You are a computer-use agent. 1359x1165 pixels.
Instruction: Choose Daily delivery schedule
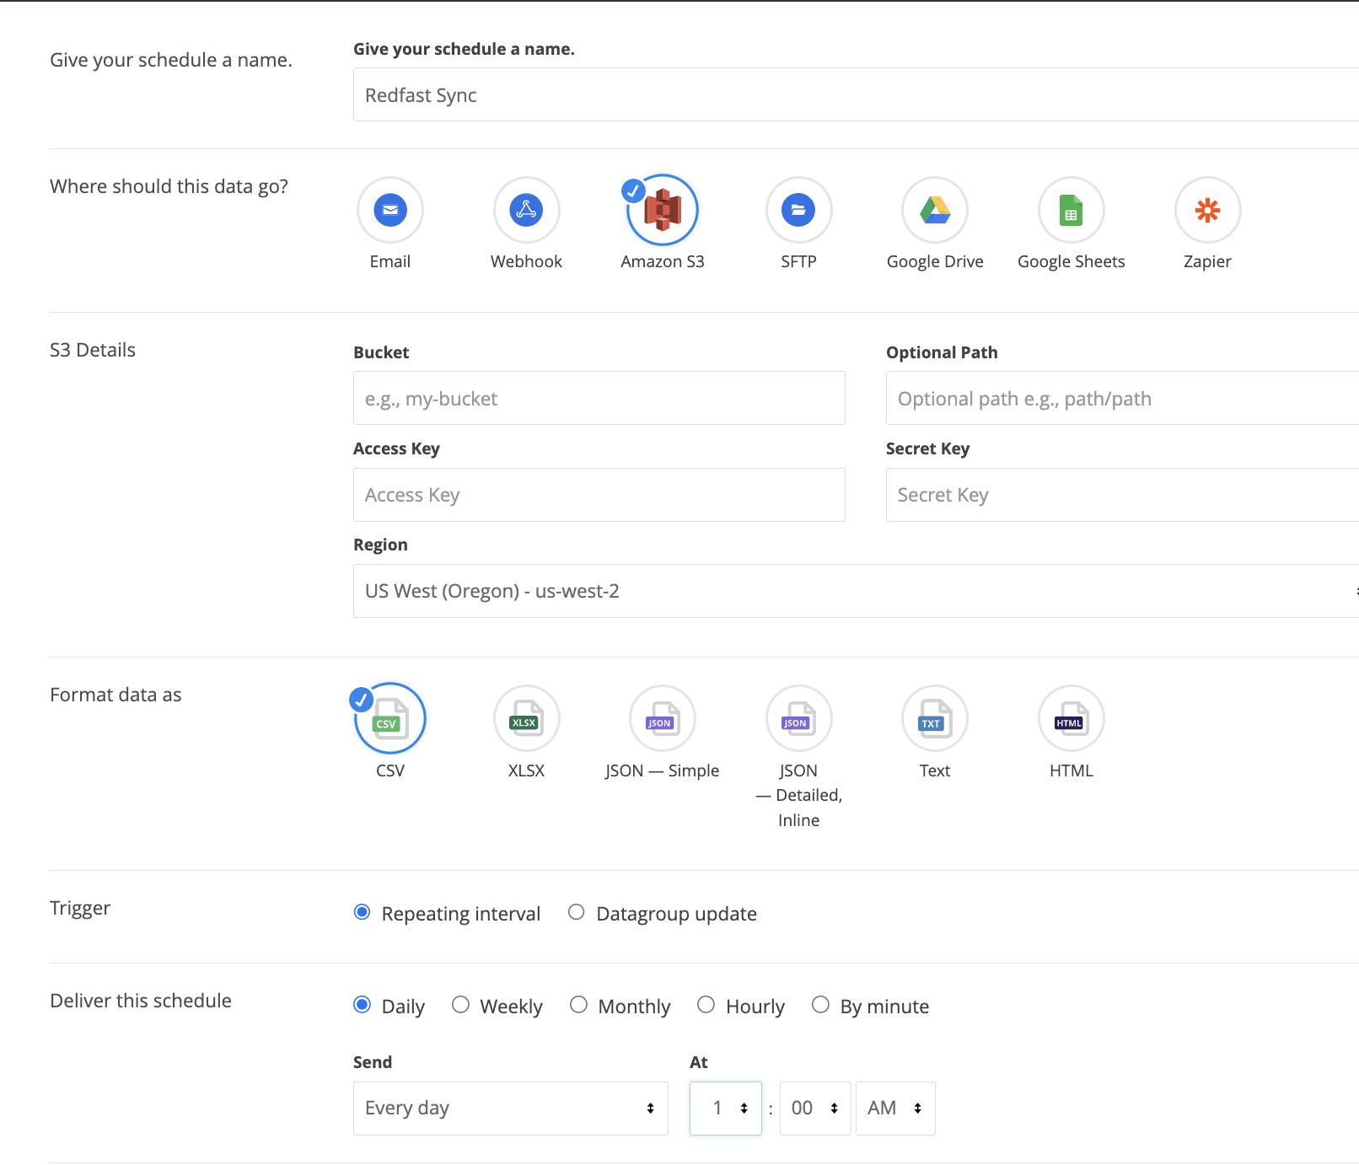(362, 1005)
